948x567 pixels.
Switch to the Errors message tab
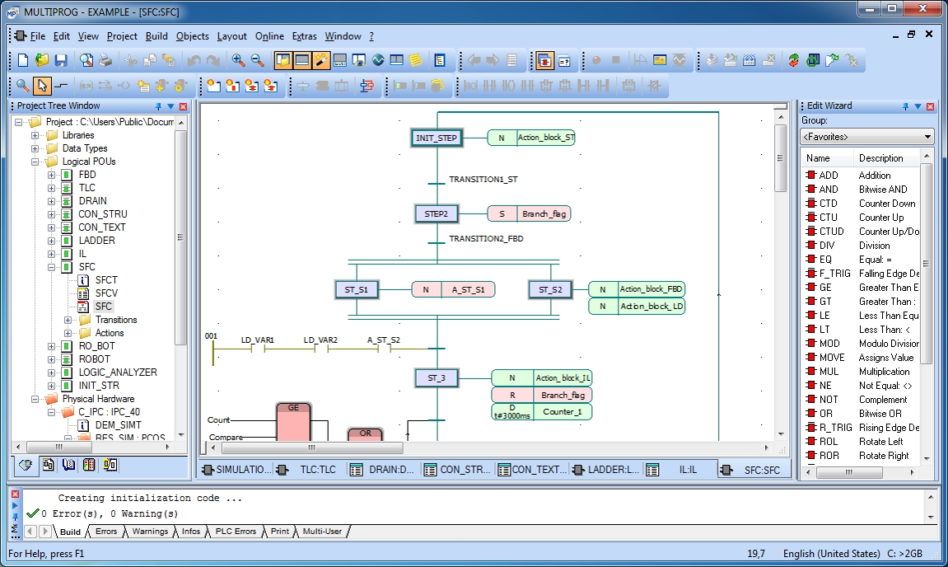pos(105,532)
